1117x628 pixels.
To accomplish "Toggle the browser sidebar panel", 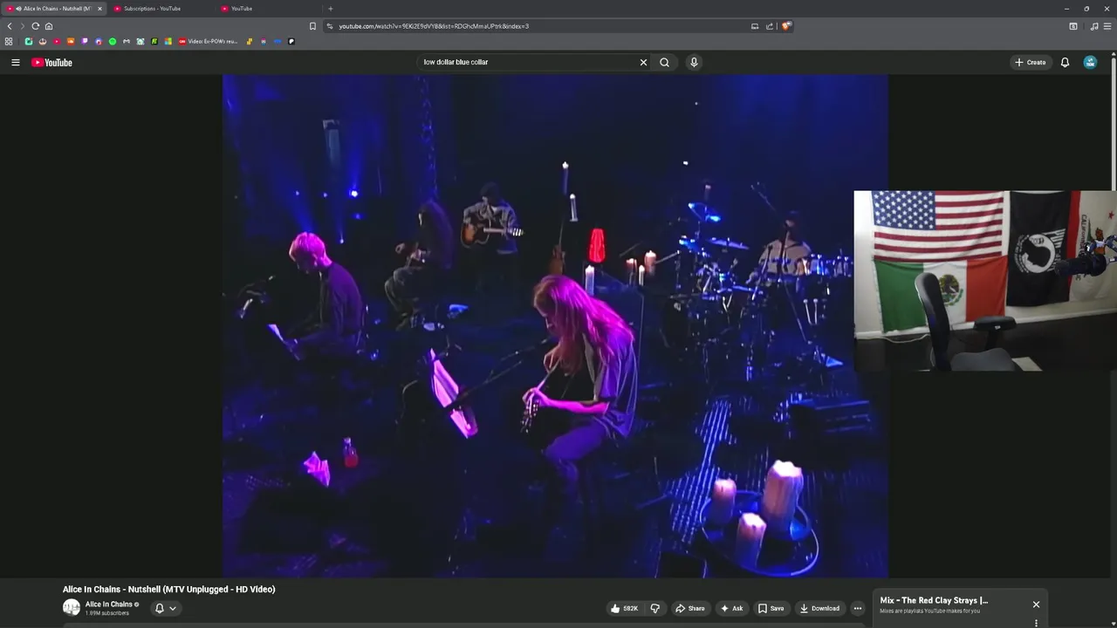I will [x=1073, y=26].
